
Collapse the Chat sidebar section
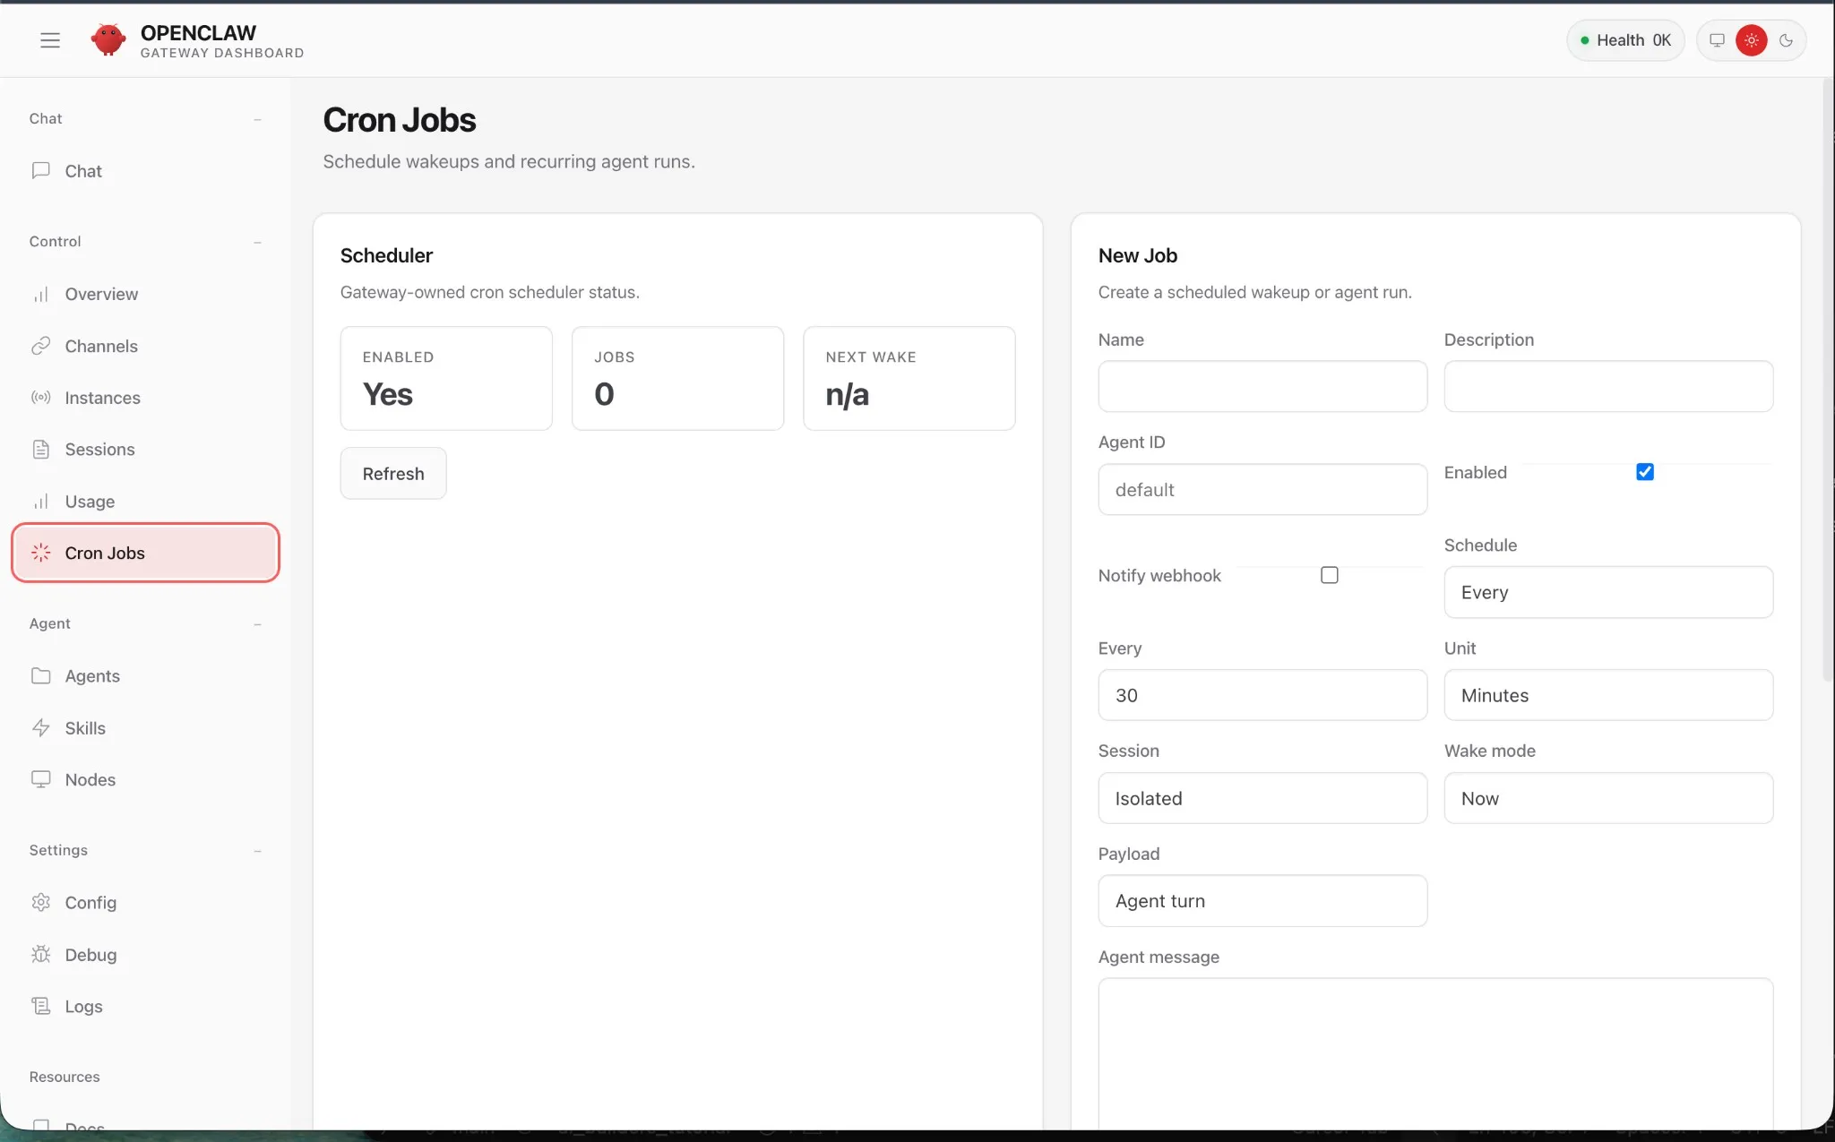(x=257, y=119)
